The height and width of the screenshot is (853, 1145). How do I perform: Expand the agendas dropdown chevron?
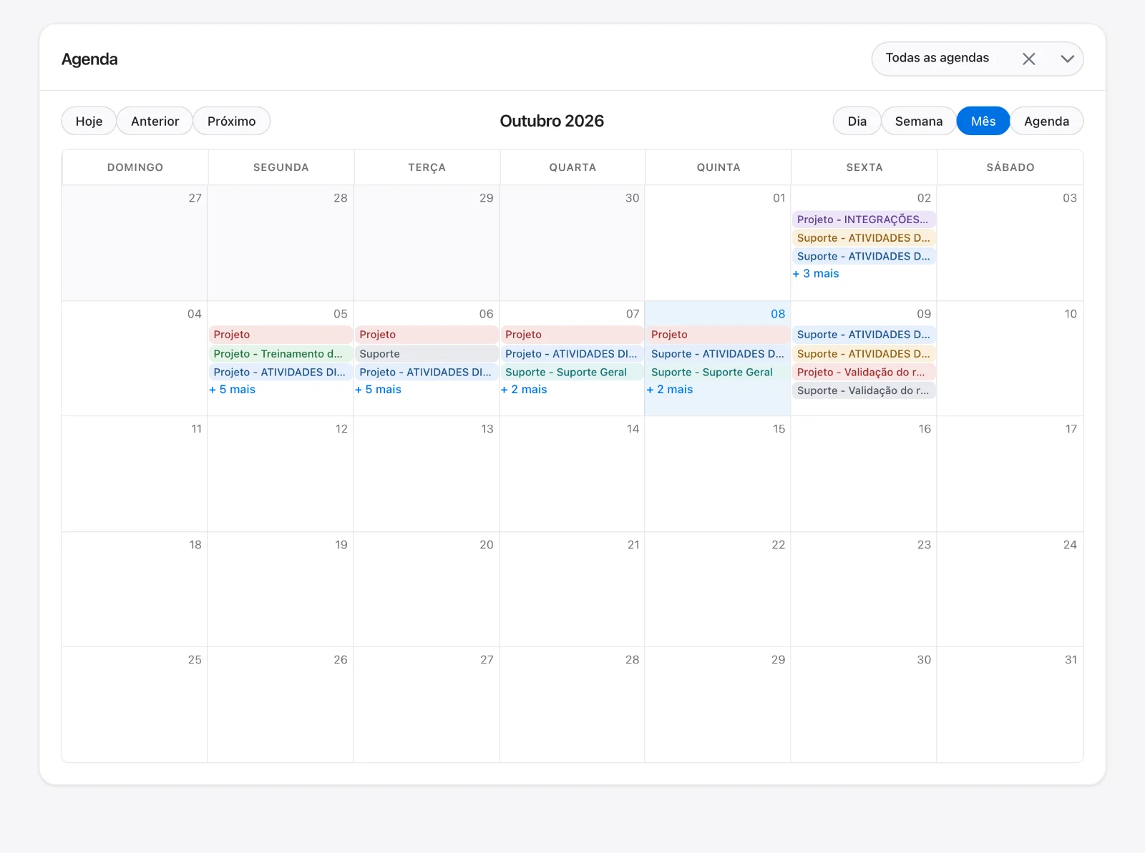(x=1067, y=59)
